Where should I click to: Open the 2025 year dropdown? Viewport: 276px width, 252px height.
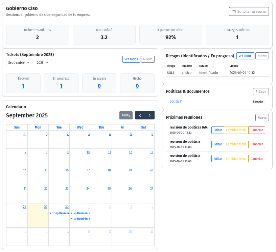tap(43, 63)
